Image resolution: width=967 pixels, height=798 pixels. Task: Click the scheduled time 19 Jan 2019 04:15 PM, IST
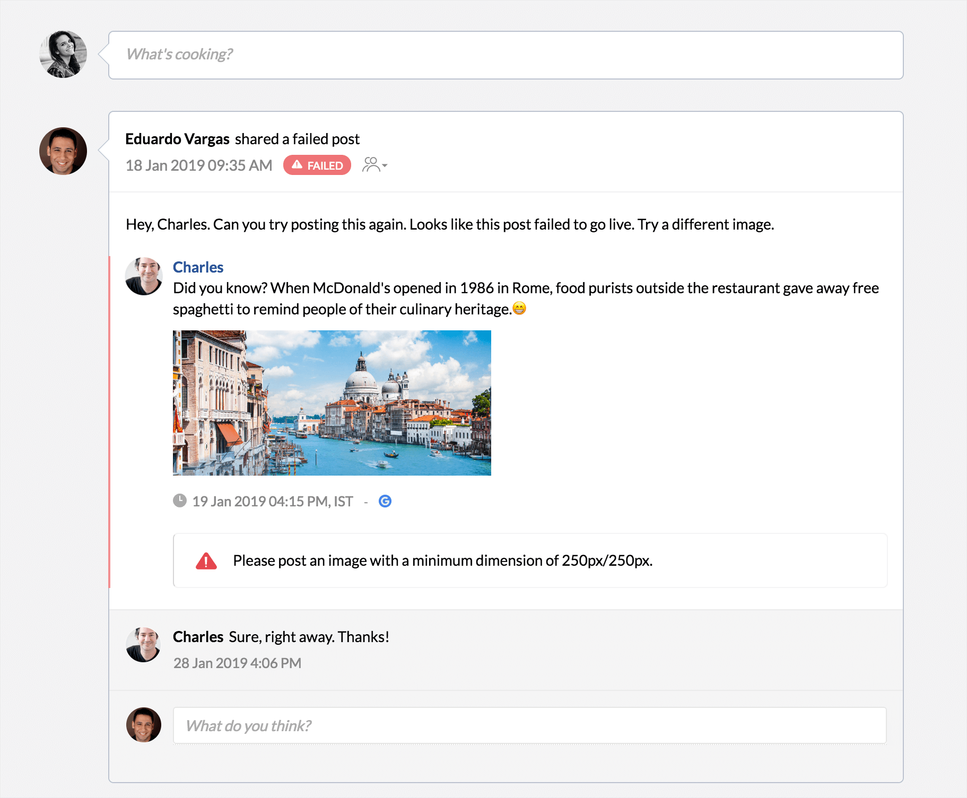click(273, 502)
